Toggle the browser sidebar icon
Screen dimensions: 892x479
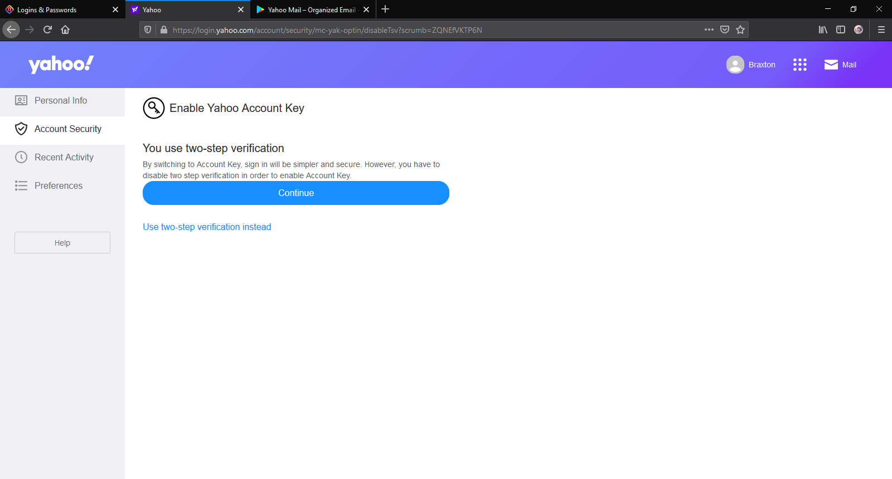click(x=841, y=30)
